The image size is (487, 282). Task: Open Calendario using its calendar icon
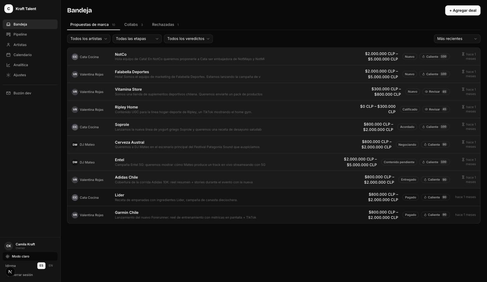8,55
